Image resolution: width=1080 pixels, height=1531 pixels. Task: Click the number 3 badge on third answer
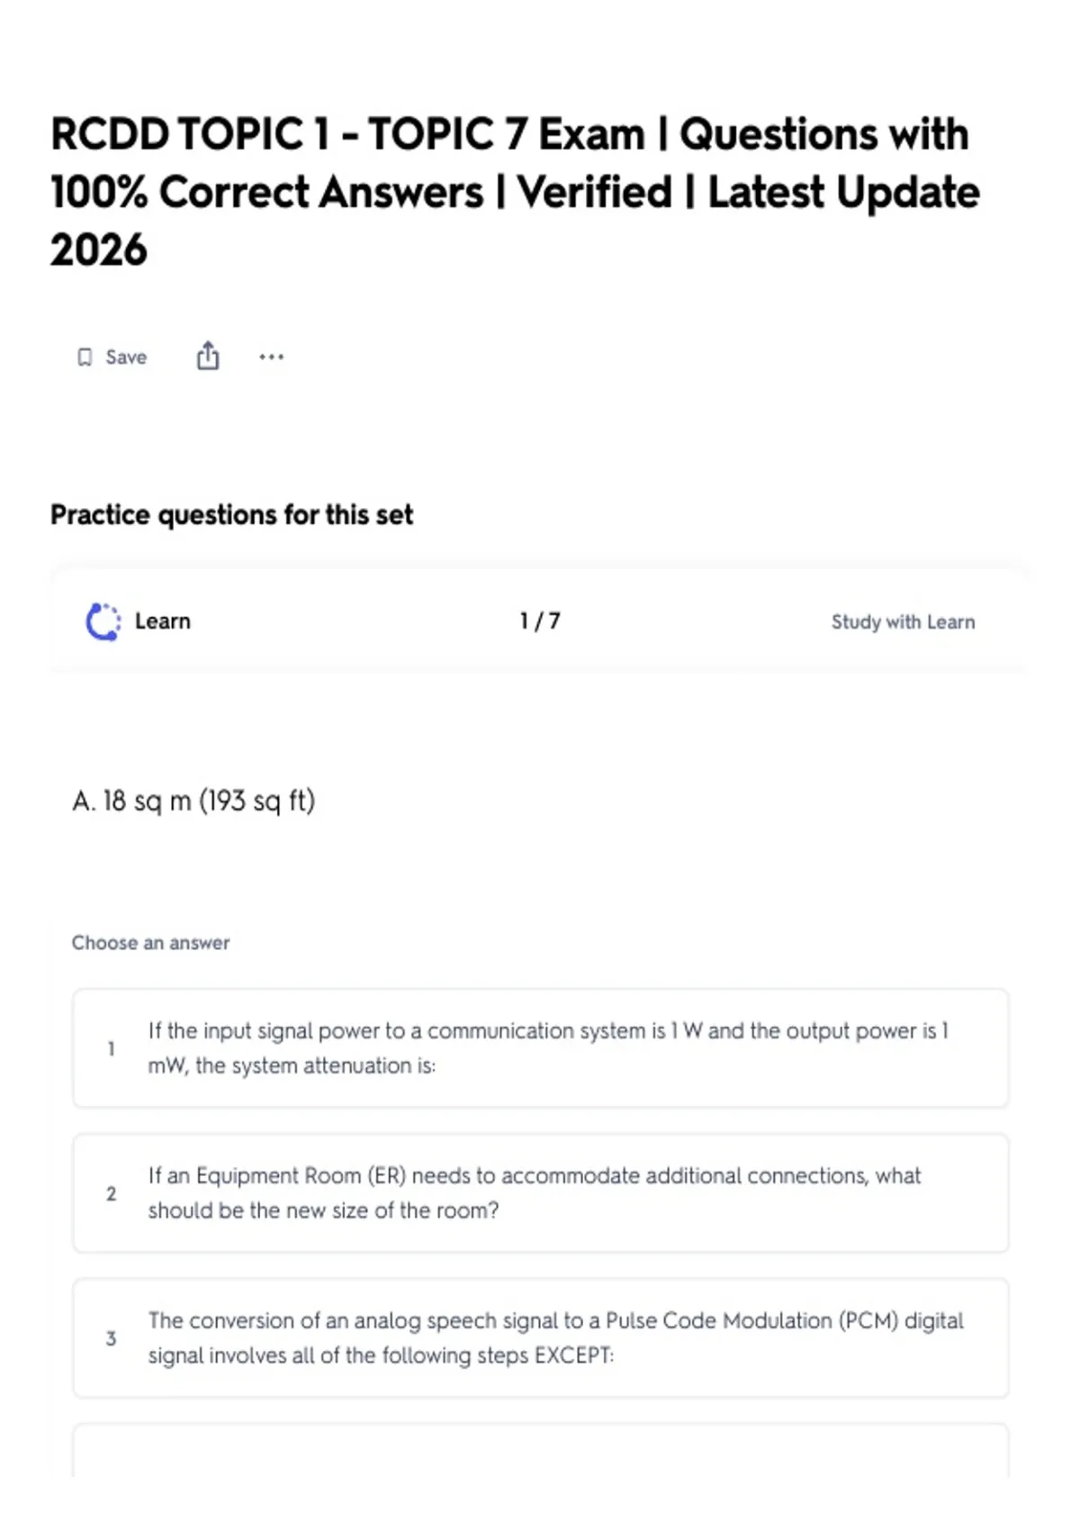pos(111,1339)
